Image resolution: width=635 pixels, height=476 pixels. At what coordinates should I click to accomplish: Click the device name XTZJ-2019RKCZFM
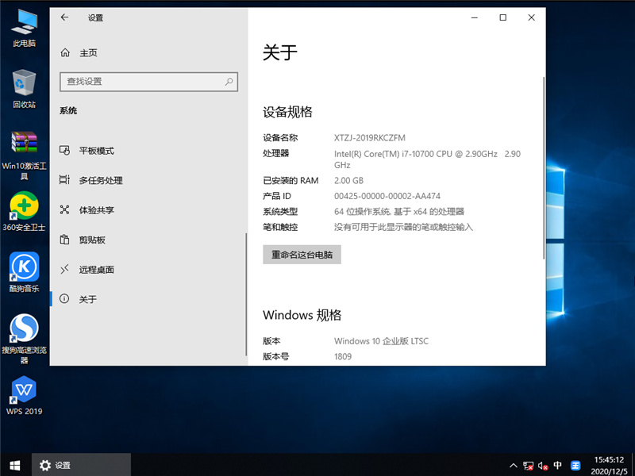tap(369, 137)
